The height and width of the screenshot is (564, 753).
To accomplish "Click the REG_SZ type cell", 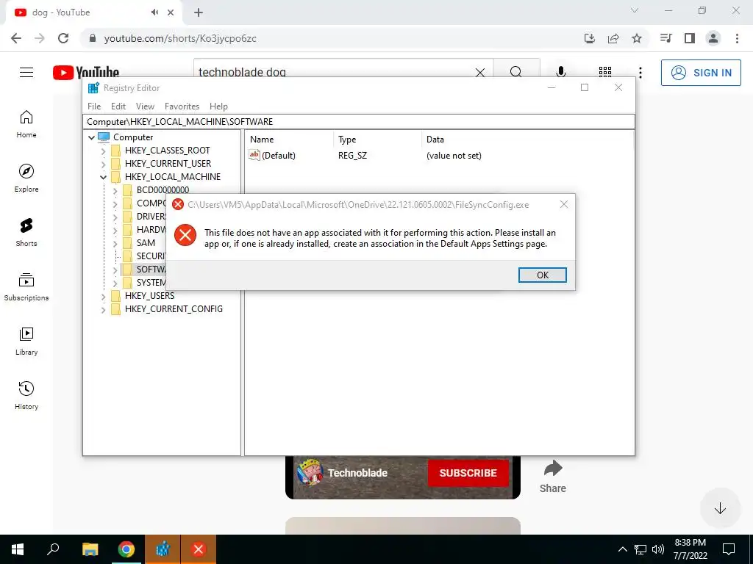I will point(352,156).
